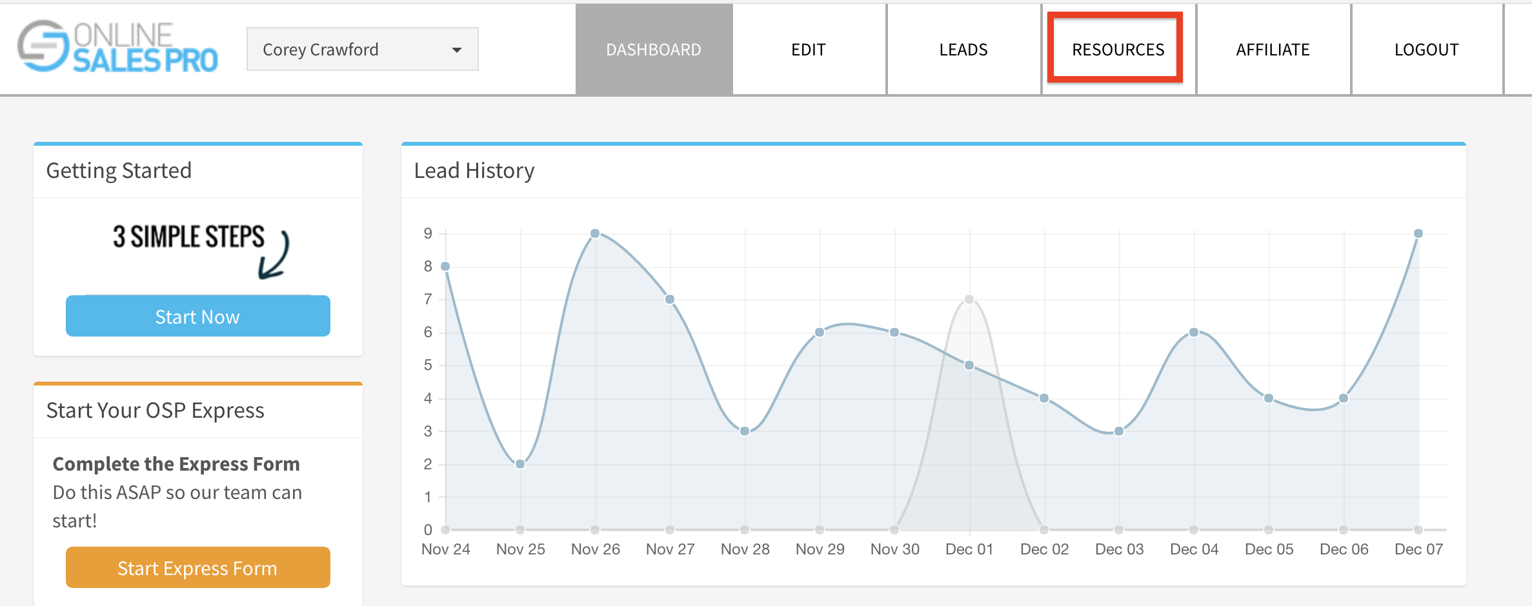Screen dimensions: 1532x606
Task: Click the dropdown arrow beside Corey Crawford
Action: [x=457, y=50]
